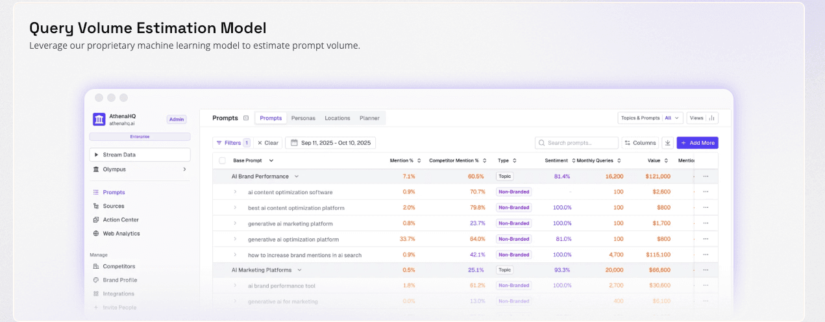Click the Non-Branded tag on ai content optimization software

(513, 192)
